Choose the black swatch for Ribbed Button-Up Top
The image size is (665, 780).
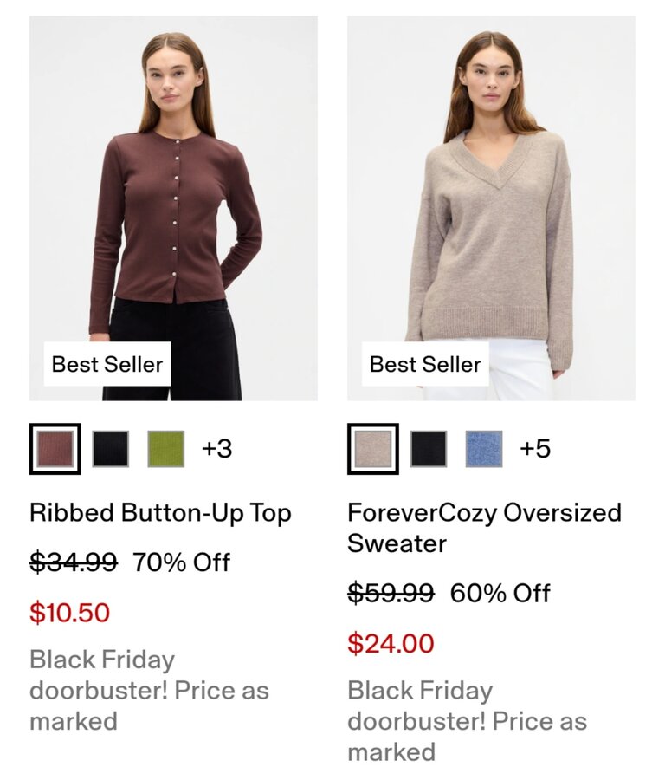click(x=111, y=449)
